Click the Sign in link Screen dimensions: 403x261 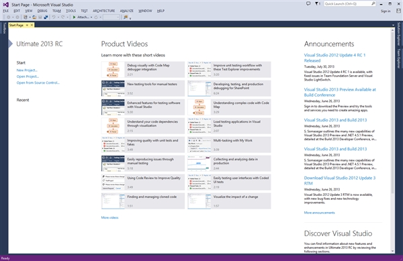pos(386,11)
